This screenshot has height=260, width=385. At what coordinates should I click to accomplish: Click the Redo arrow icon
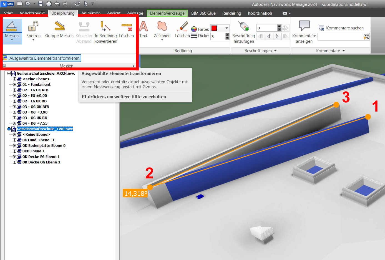coord(65,4)
